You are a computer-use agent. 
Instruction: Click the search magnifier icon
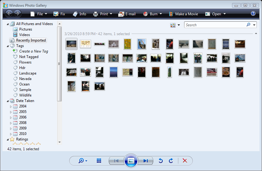pyautogui.click(x=249, y=25)
